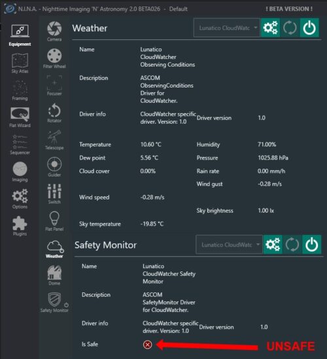Open the Flat Panel equipment page
The height and width of the screenshot is (359, 327).
click(54, 221)
